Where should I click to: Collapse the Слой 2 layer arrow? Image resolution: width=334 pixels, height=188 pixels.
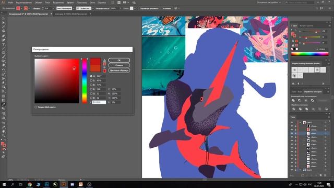301,122
